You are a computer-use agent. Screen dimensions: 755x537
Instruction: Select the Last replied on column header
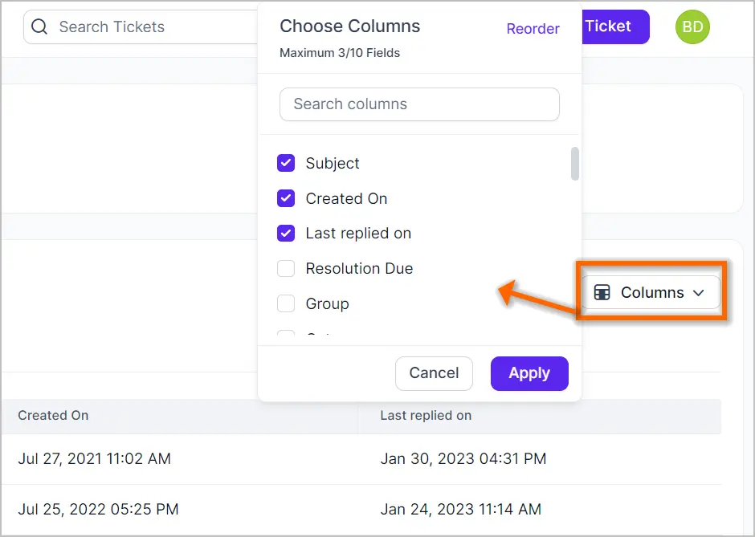(x=426, y=415)
